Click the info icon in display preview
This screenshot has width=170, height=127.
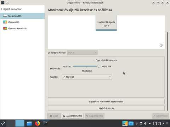click(161, 45)
